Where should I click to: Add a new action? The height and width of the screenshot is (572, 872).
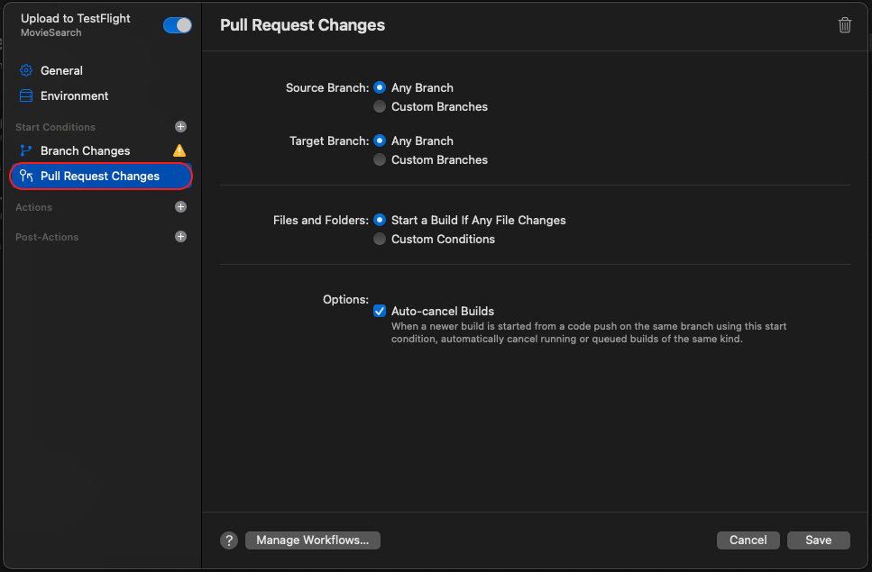point(180,206)
